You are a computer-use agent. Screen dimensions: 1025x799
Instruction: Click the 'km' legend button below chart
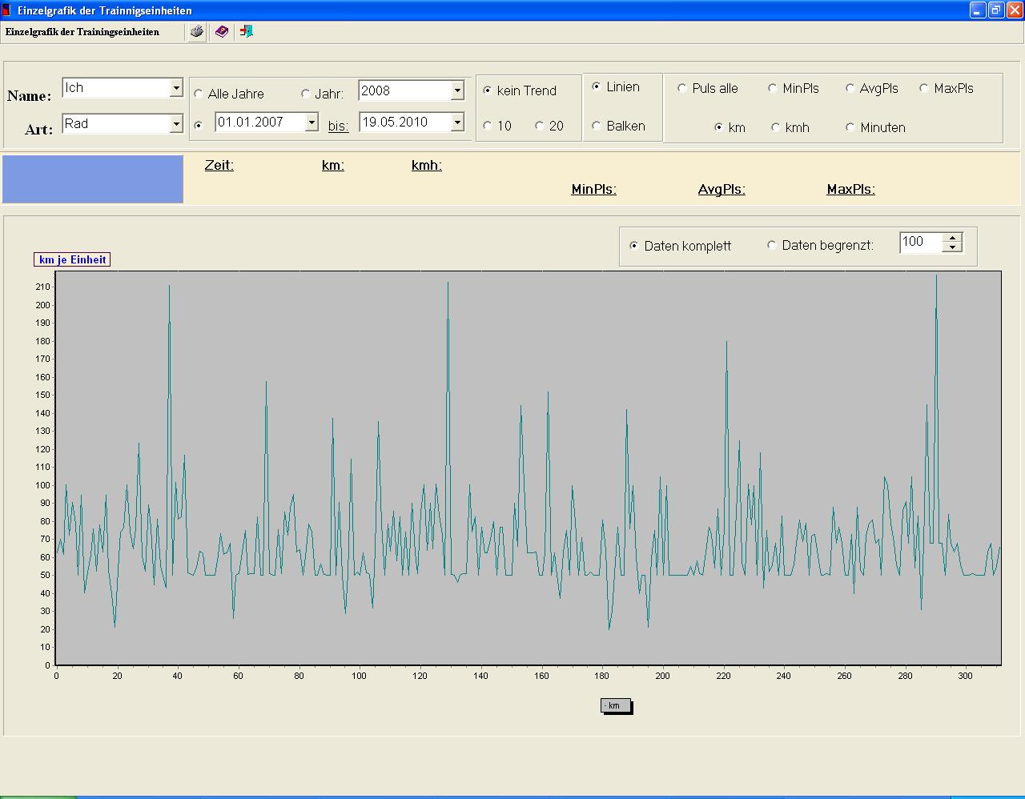[x=615, y=705]
